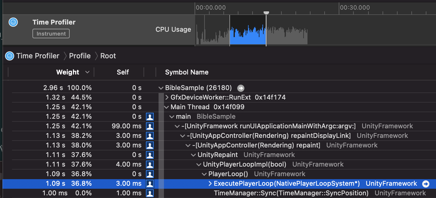This screenshot has width=436, height=198.
Task: Click the user icon beside UnityRepaint row
Action: [150, 155]
